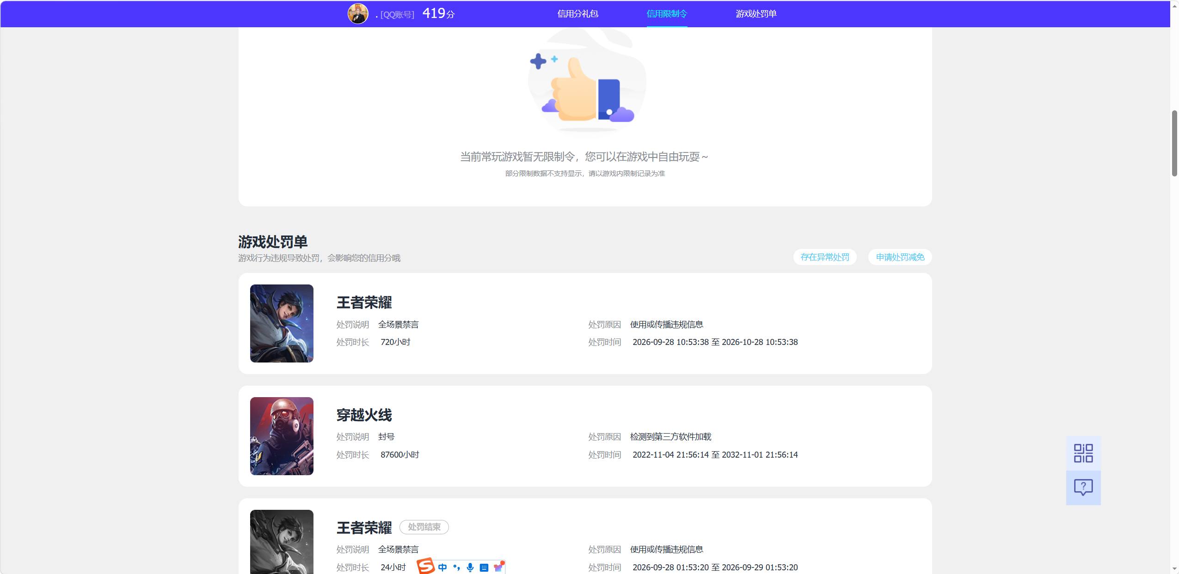This screenshot has height=574, width=1179.
Task: Click the 游戏处罚单 section heading
Action: (x=273, y=242)
